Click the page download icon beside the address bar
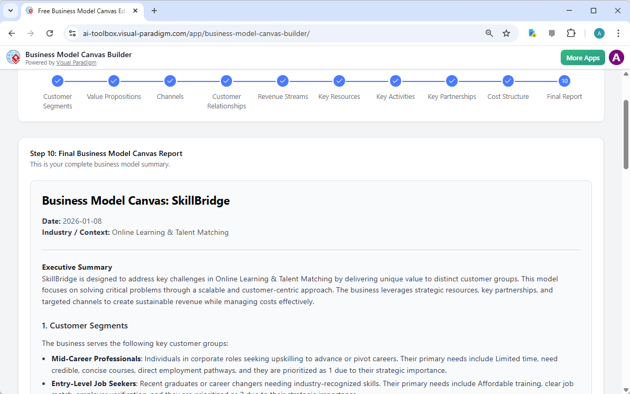The image size is (630, 394). click(x=532, y=33)
